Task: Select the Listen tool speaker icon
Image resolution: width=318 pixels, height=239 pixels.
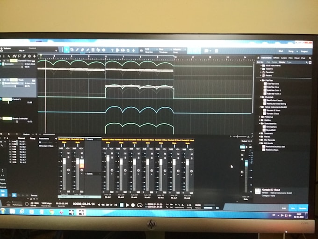Action: click(104, 50)
